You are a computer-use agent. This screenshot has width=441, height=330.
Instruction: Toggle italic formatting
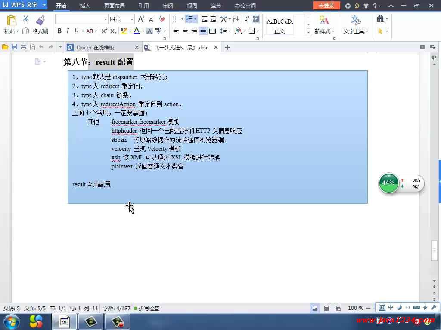[68, 31]
